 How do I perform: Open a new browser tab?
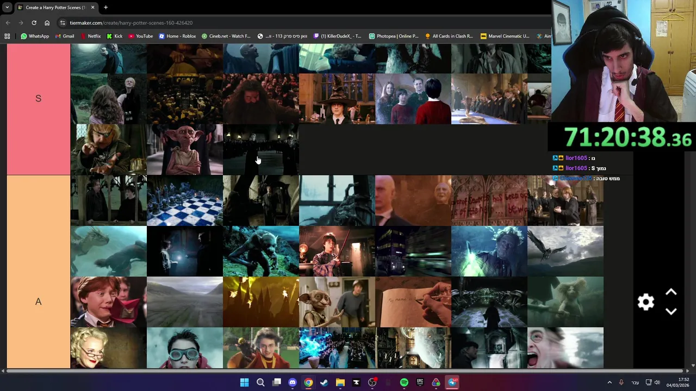point(105,8)
